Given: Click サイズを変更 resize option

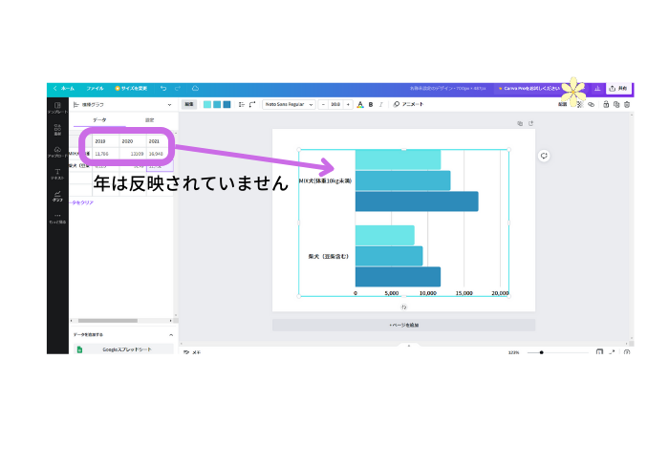Looking at the screenshot, I should tap(131, 89).
